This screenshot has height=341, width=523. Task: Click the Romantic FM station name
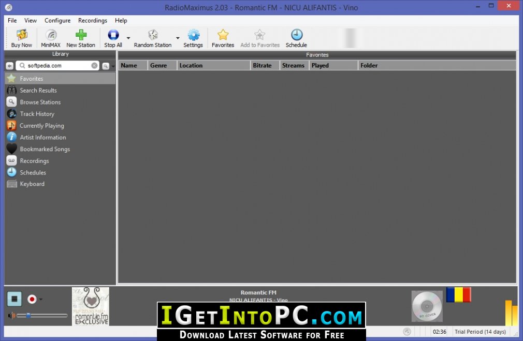tap(258, 292)
